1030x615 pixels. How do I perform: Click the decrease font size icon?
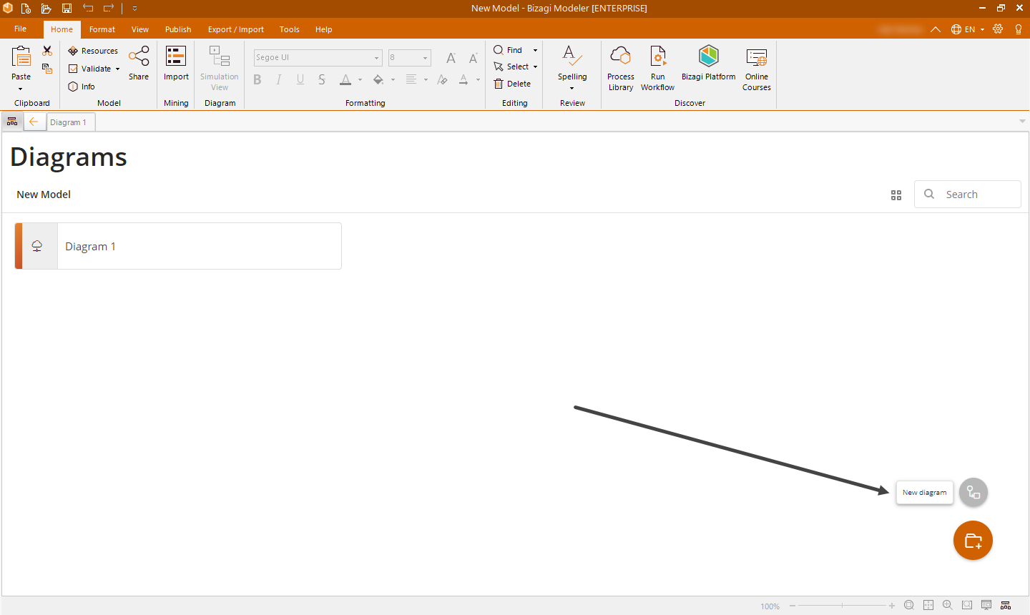(x=473, y=58)
